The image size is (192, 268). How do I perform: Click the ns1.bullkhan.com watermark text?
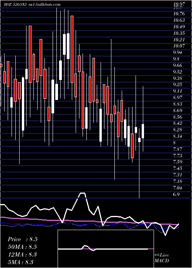44,4
